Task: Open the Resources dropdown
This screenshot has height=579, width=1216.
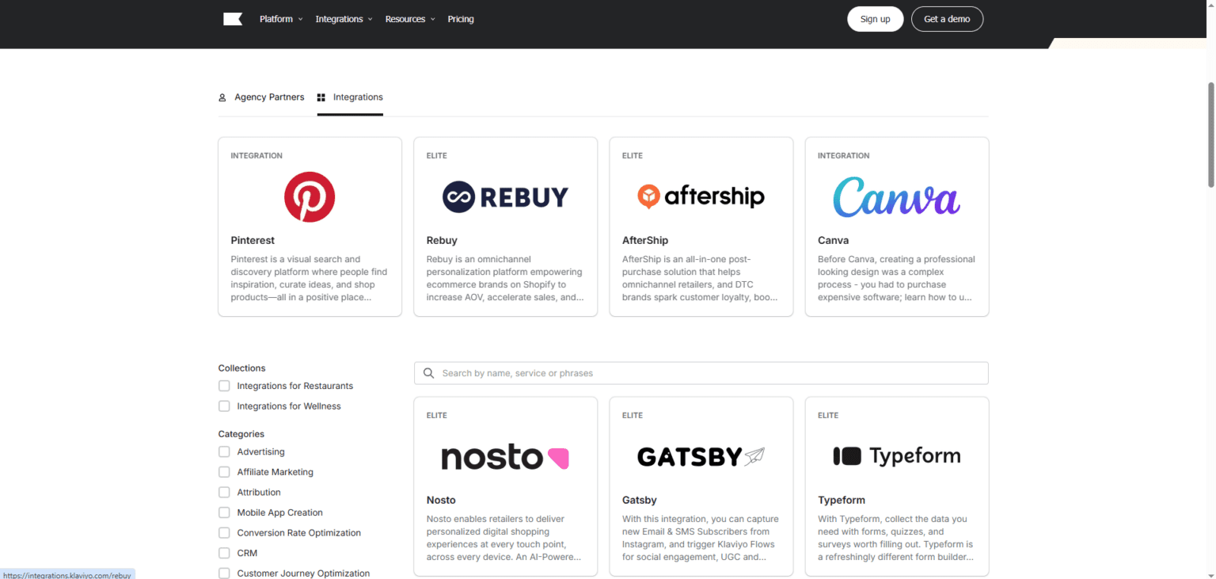Action: (405, 18)
